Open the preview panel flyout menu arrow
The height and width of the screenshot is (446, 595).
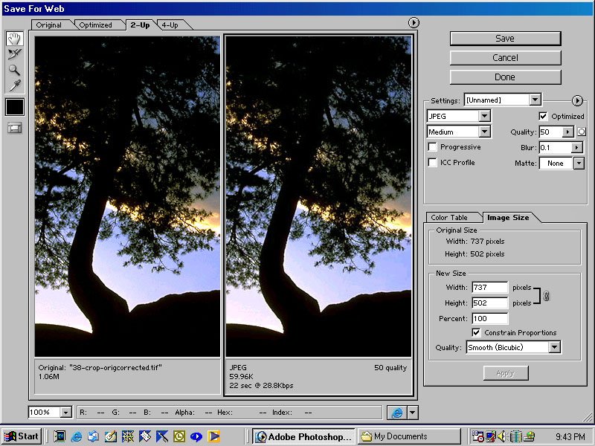(414, 23)
